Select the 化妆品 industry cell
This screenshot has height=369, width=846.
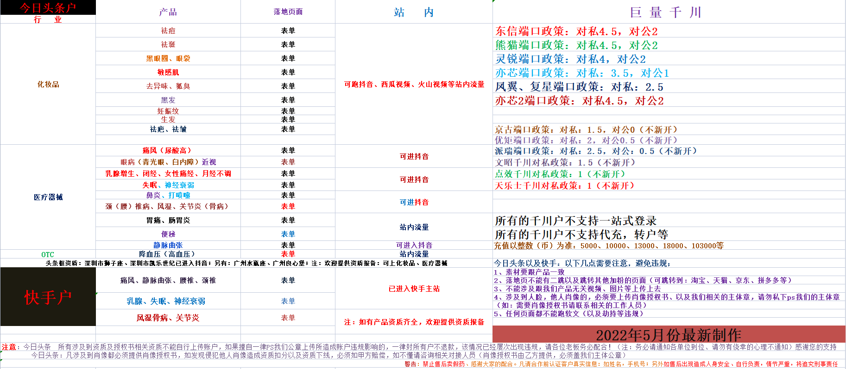point(48,84)
